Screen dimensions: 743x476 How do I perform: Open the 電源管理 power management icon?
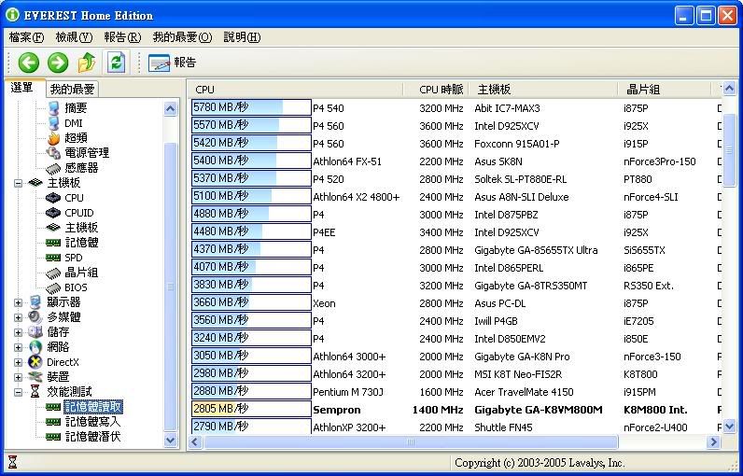[x=53, y=153]
